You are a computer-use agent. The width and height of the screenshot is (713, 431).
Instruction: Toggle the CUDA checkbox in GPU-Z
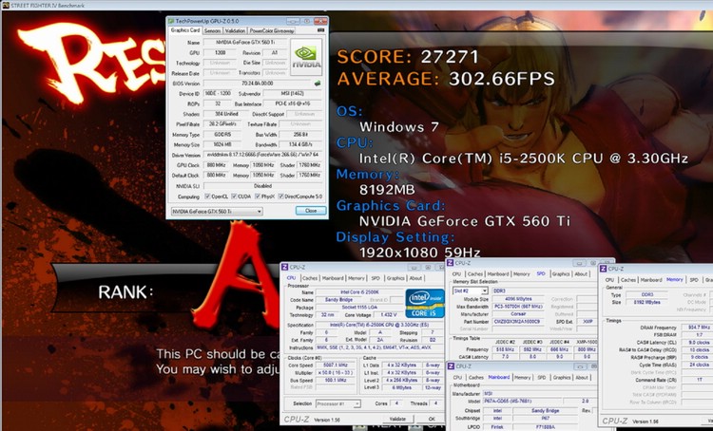click(x=234, y=197)
